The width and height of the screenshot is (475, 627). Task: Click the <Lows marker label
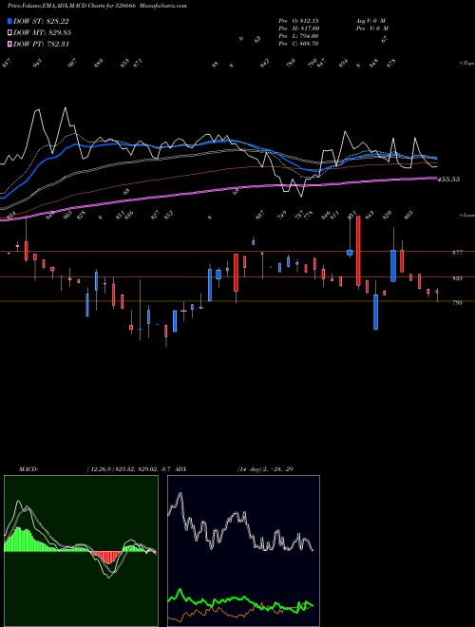point(467,215)
